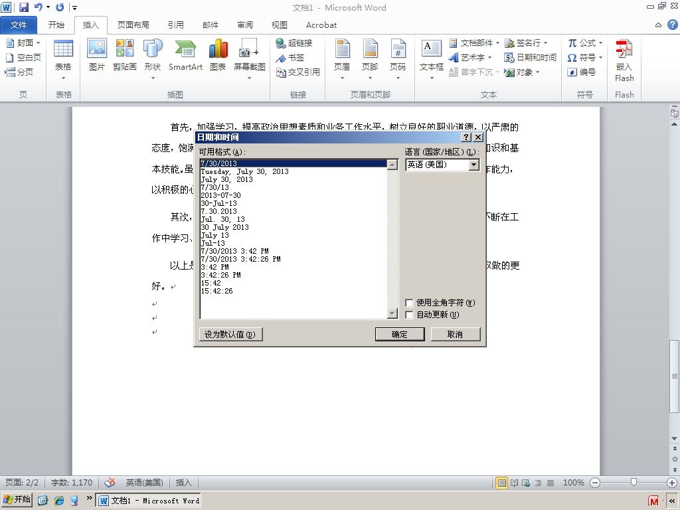Toggle Print Layout view in status bar

pos(502,483)
